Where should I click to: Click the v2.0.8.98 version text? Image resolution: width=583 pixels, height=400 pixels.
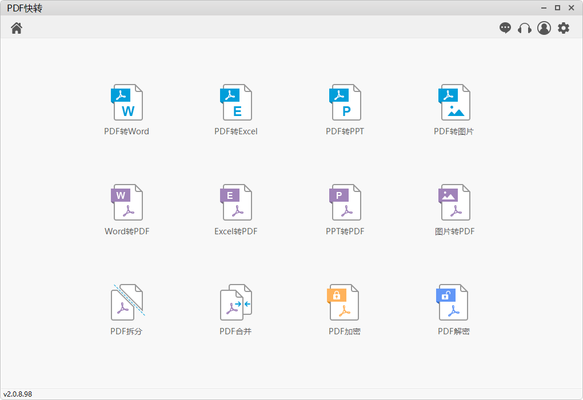click(18, 394)
